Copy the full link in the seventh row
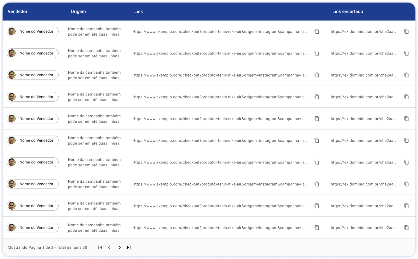The image size is (418, 259). [x=317, y=162]
